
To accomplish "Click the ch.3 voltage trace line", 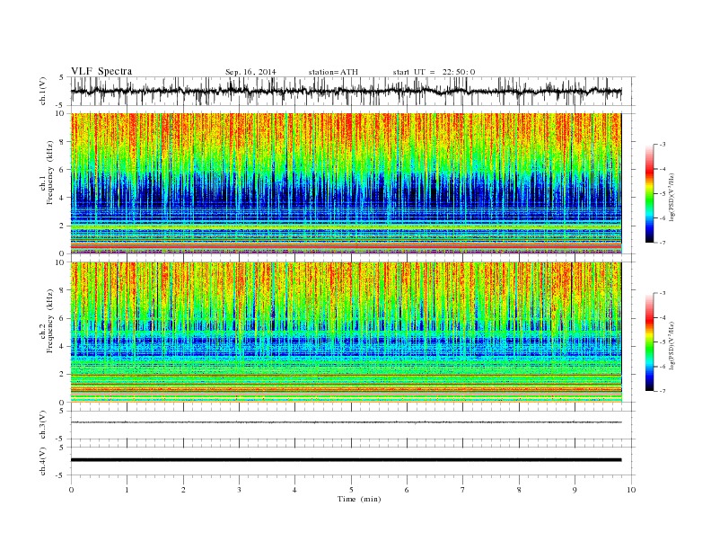I will pos(346,422).
